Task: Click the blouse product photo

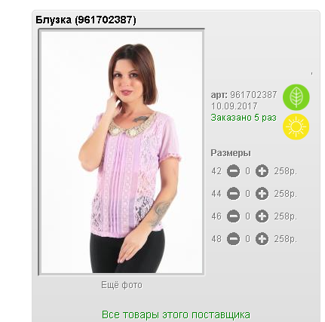Action: [121, 152]
